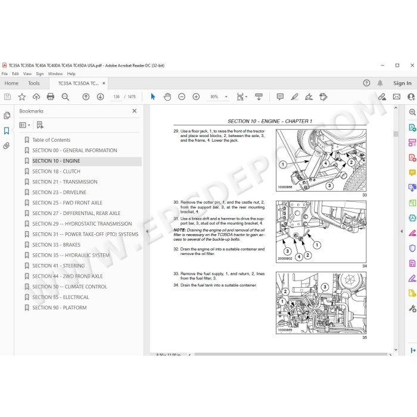The image size is (417, 417).
Task: Expand the right tools pane arrow
Action: [402, 231]
